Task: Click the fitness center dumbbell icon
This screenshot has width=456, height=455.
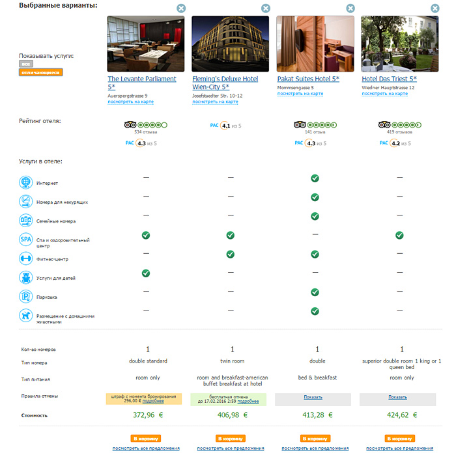Action: [x=25, y=258]
